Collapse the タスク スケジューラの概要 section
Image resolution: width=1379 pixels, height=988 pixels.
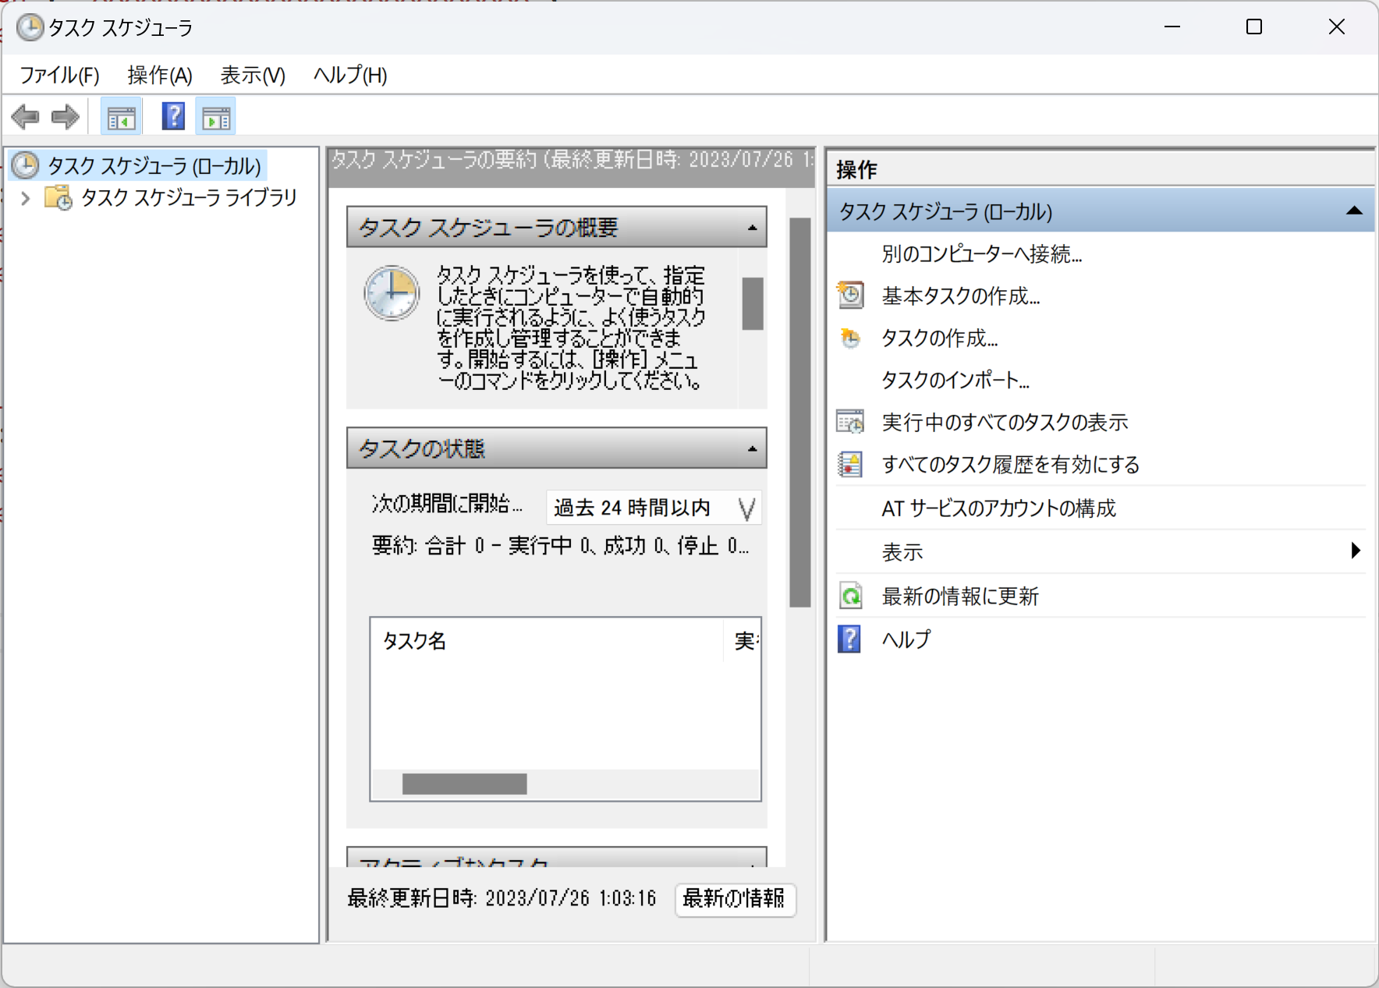tap(751, 227)
